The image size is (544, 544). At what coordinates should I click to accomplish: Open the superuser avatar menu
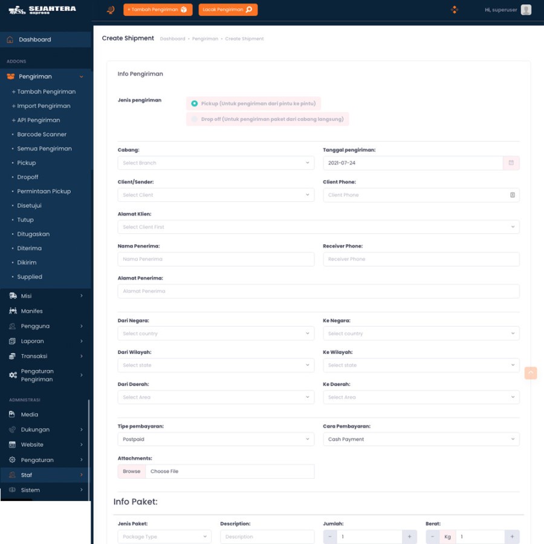(526, 10)
